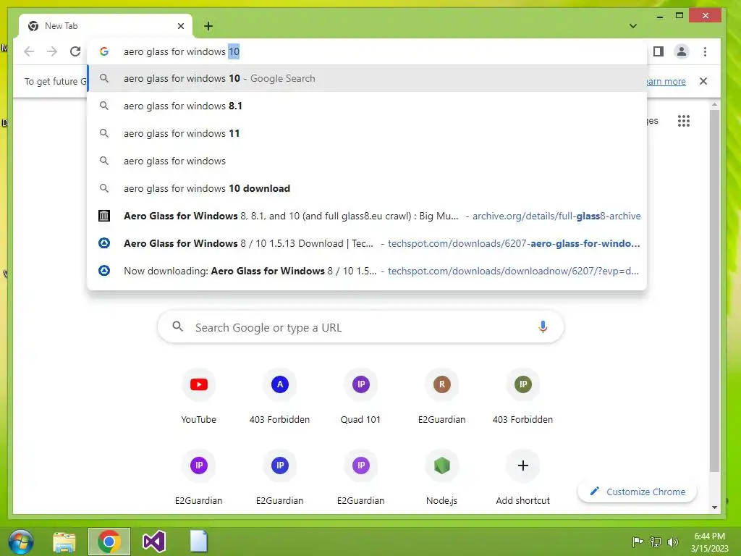Open the Action Center flag icon
The image size is (741, 556).
click(x=638, y=542)
